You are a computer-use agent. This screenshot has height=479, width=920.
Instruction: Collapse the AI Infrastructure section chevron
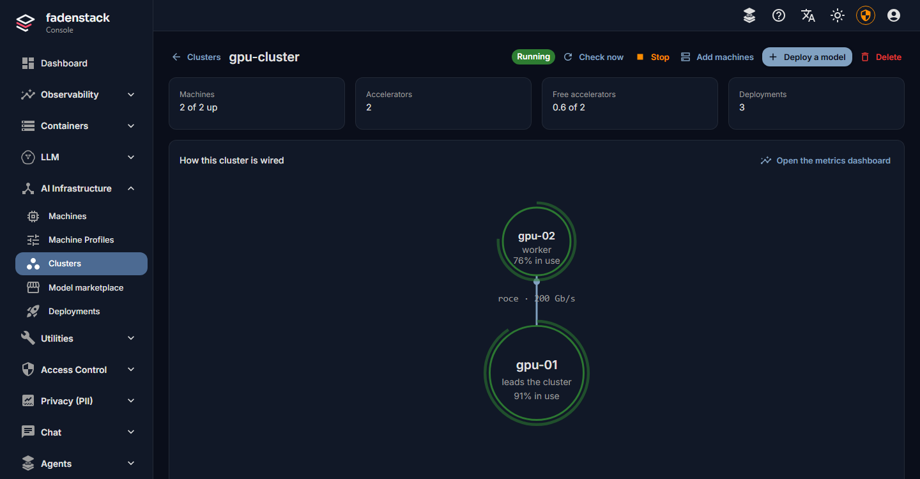click(x=131, y=188)
